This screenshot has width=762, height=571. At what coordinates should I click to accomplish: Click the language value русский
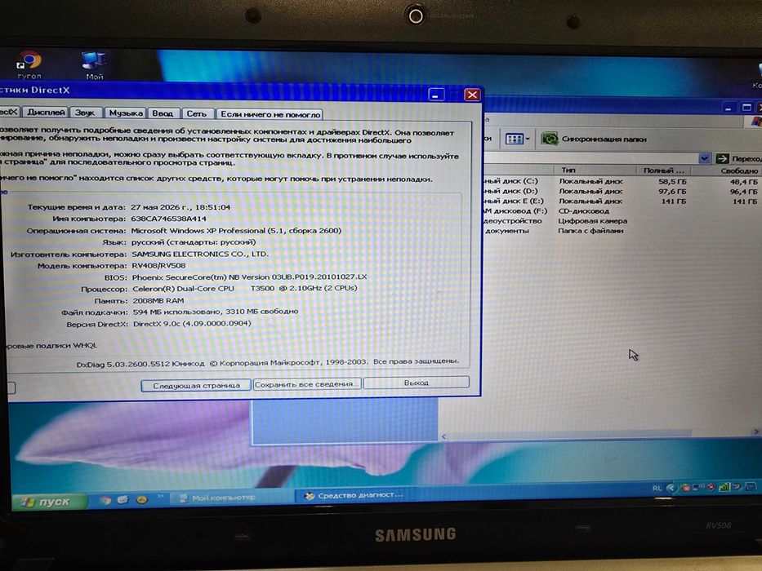click(194, 242)
